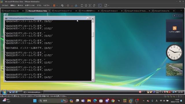This screenshot has width=185, height=104.
Task: Click the sidebar analog clock gadget
Action: pos(174,52)
